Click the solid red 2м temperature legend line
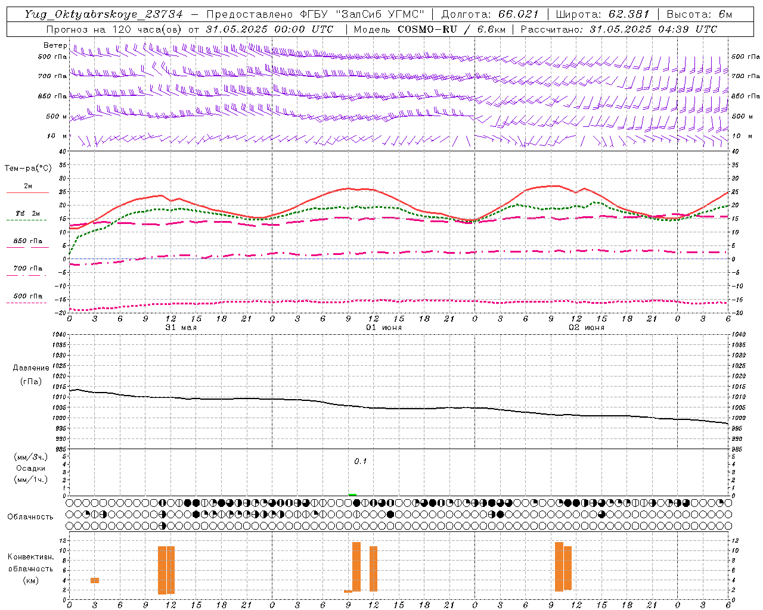The image size is (763, 610). (x=27, y=193)
